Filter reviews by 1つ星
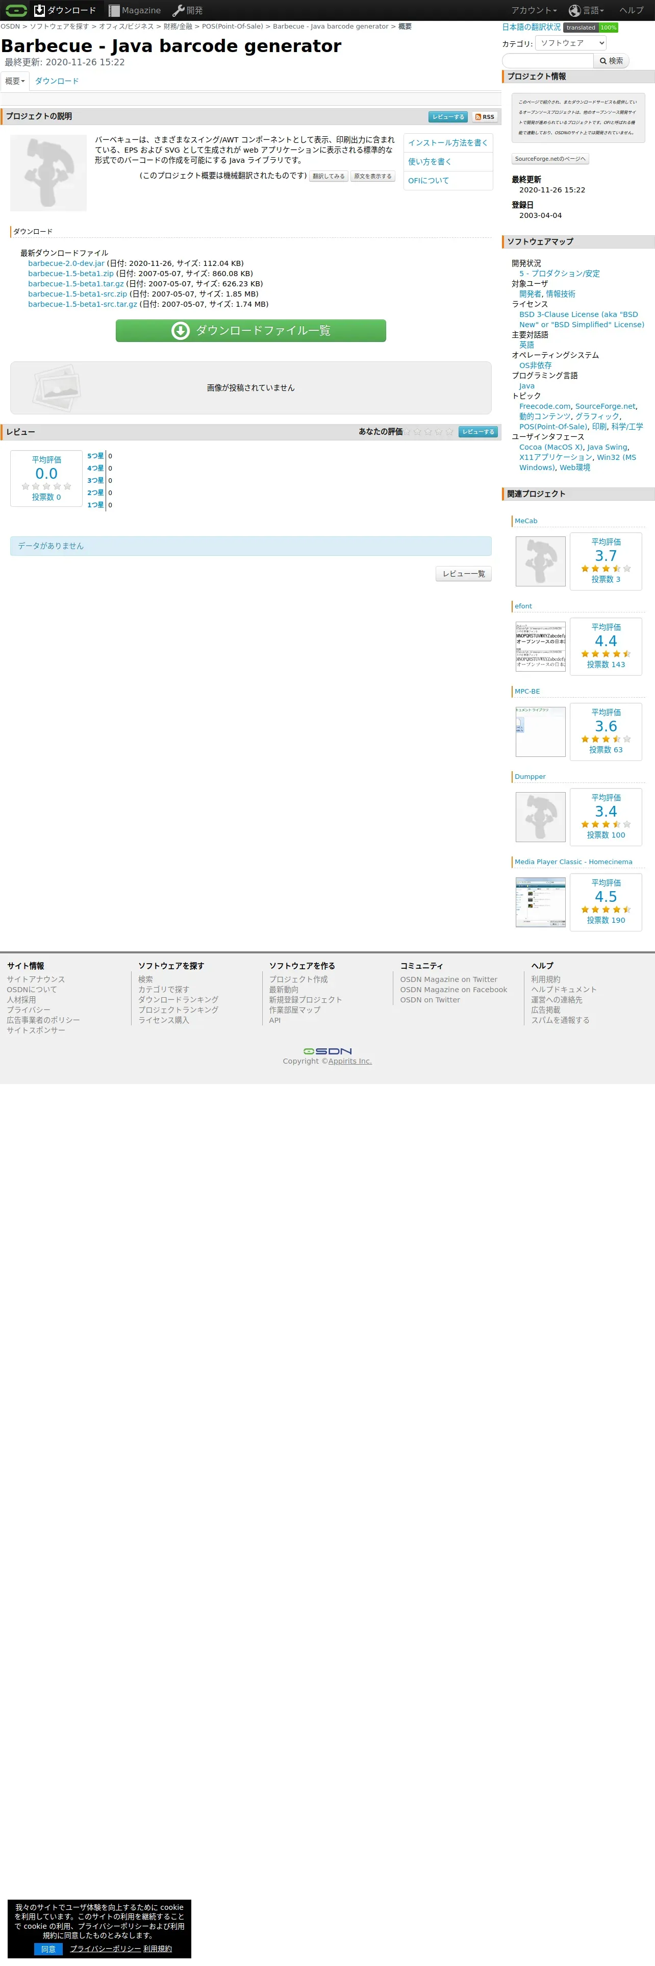The width and height of the screenshot is (655, 1966). (95, 505)
